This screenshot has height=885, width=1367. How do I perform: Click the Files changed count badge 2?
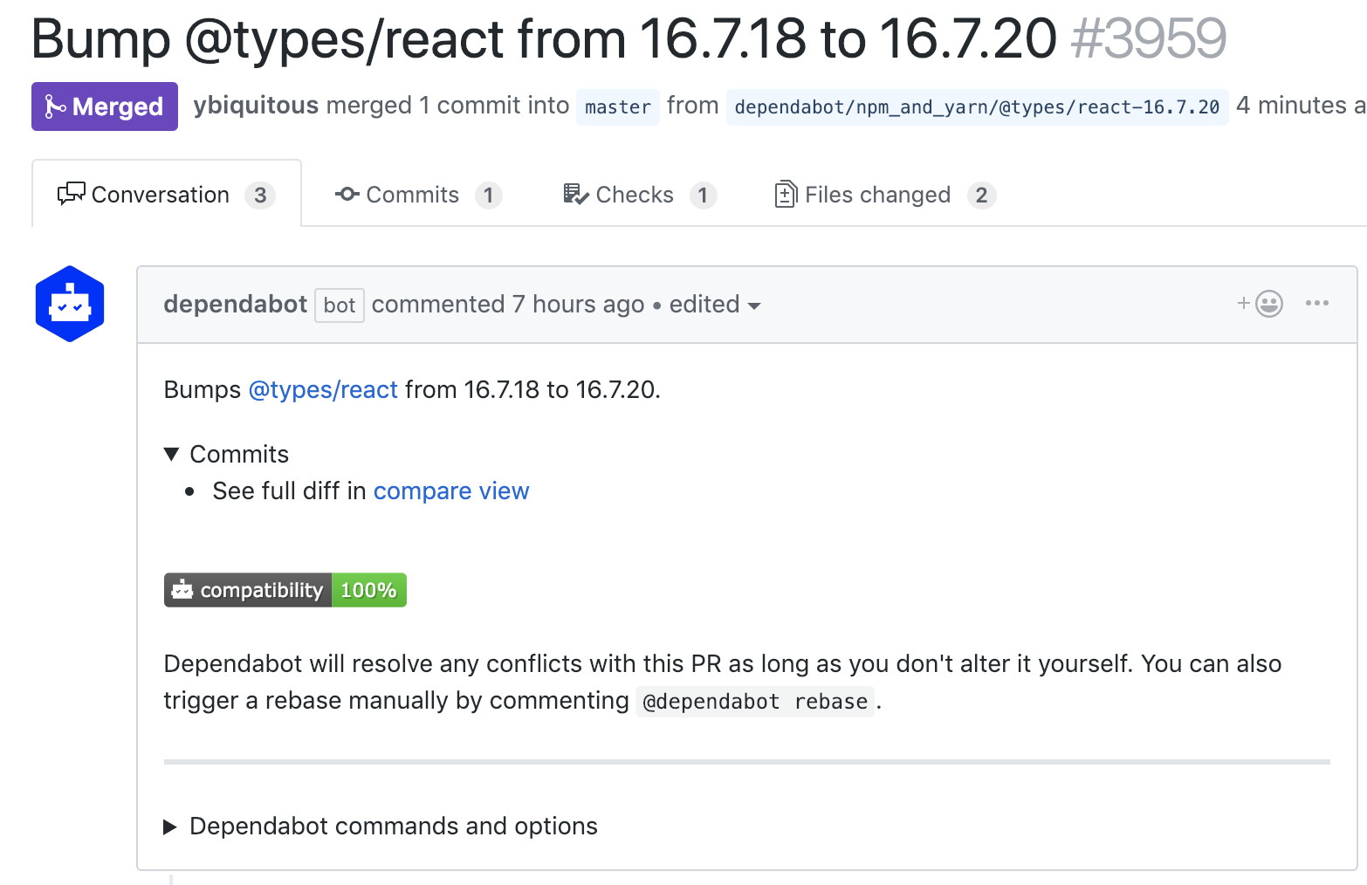coord(982,195)
